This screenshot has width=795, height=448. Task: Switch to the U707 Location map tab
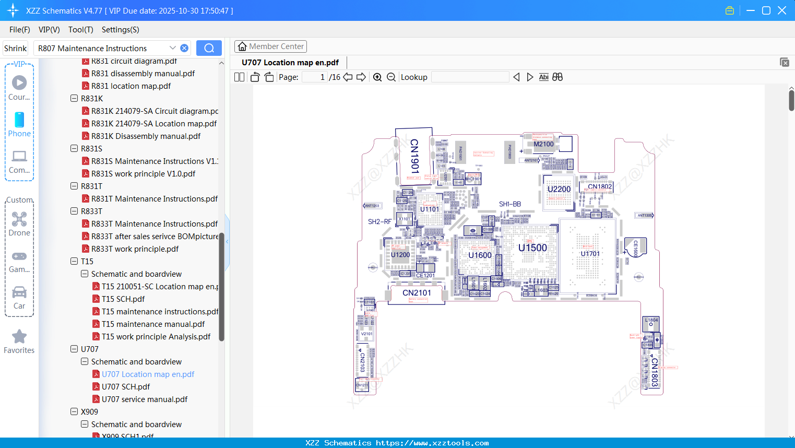point(289,62)
